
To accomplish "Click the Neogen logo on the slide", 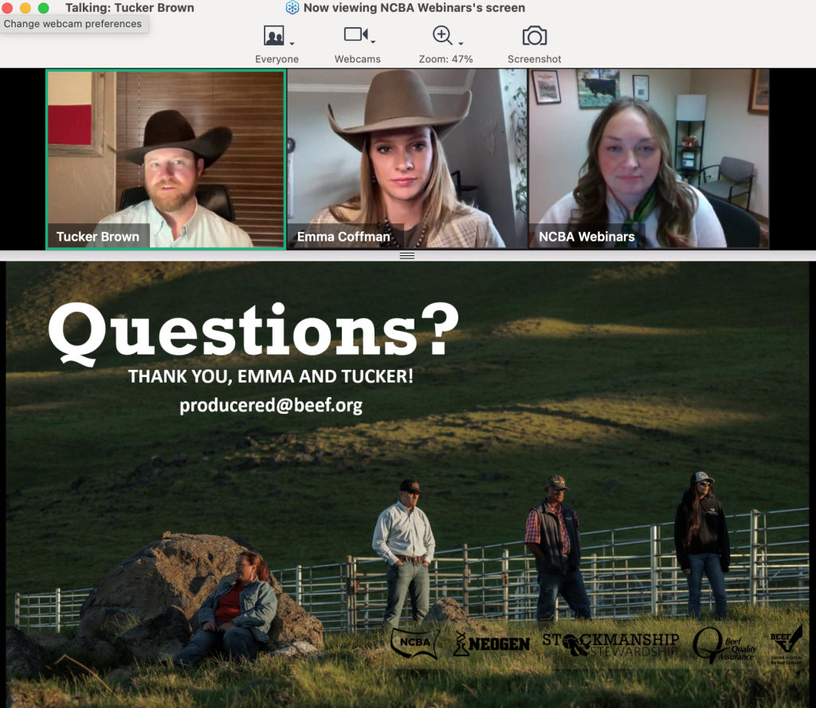I will (x=492, y=643).
